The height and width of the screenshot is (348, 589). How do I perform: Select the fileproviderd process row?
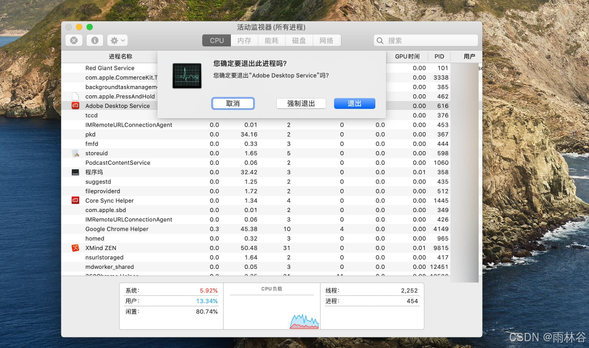(x=256, y=191)
